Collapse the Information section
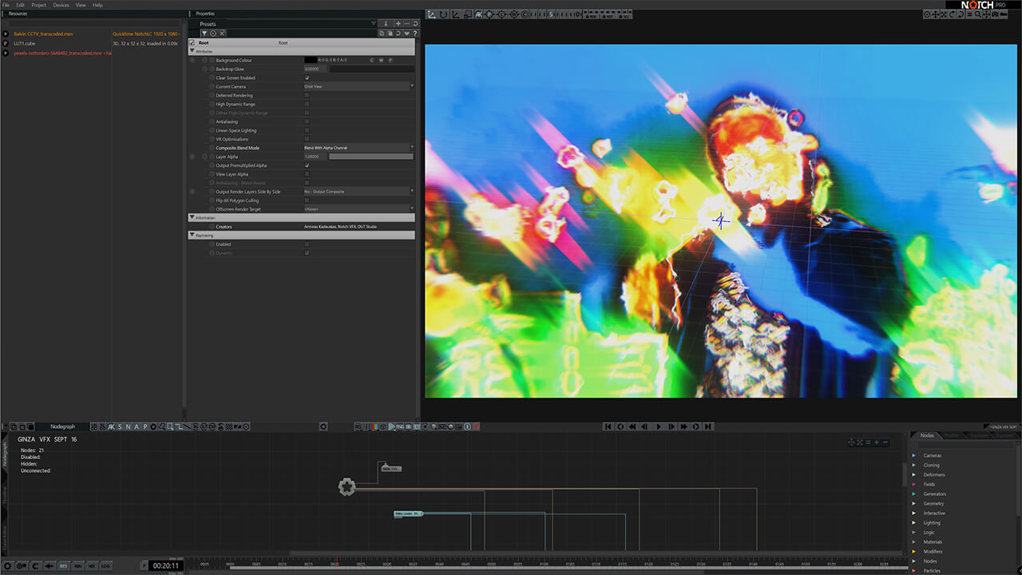The width and height of the screenshot is (1022, 575). [192, 217]
